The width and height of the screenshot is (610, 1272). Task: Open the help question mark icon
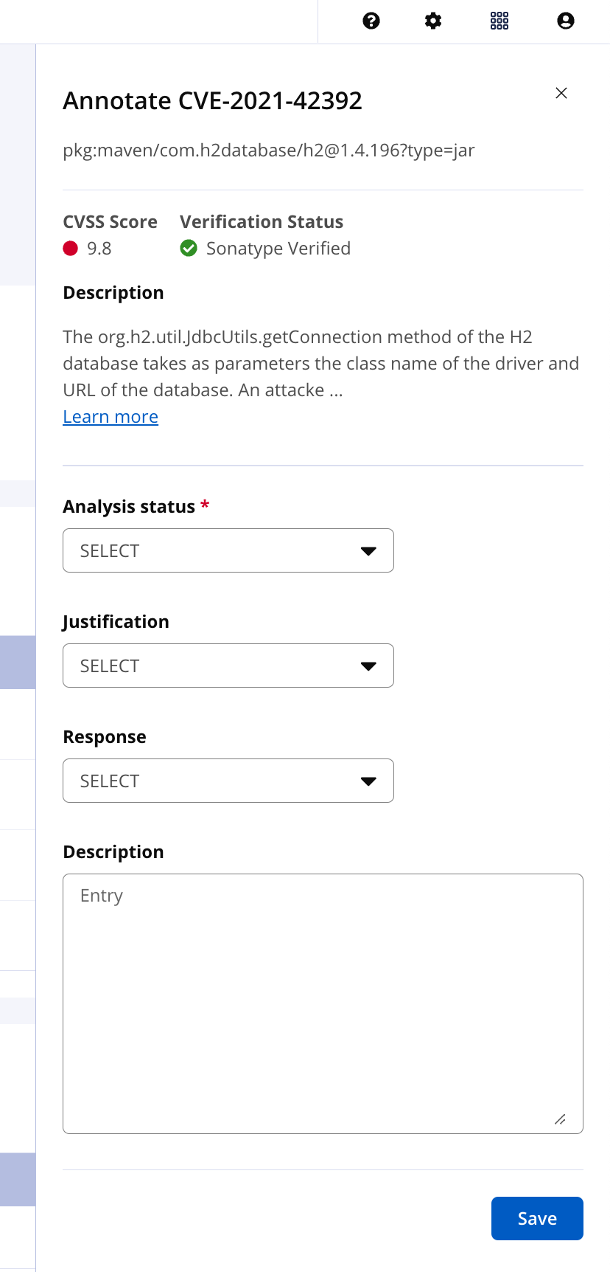(x=371, y=21)
